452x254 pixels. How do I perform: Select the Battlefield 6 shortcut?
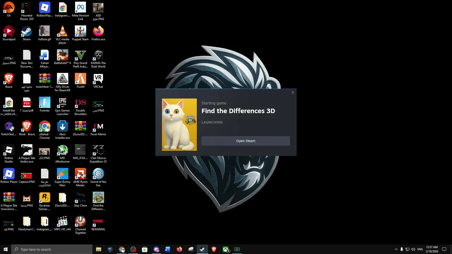63,57
